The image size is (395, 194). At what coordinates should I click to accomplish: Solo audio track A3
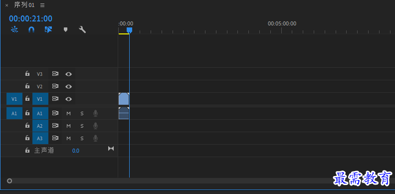[x=82, y=138]
